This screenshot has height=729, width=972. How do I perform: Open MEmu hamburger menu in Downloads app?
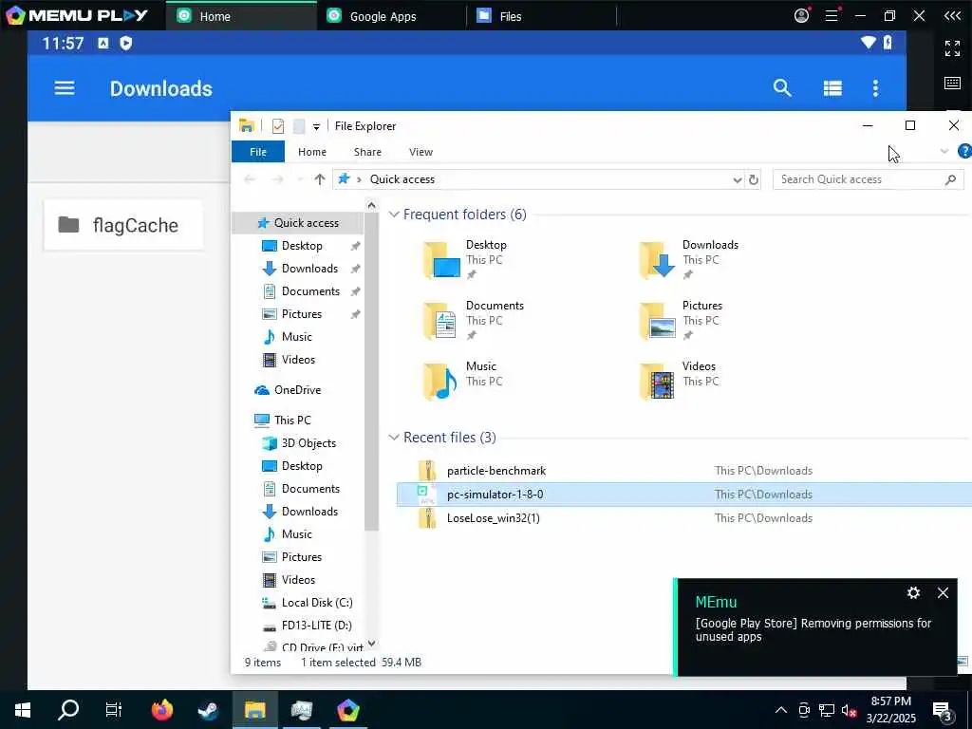65,88
